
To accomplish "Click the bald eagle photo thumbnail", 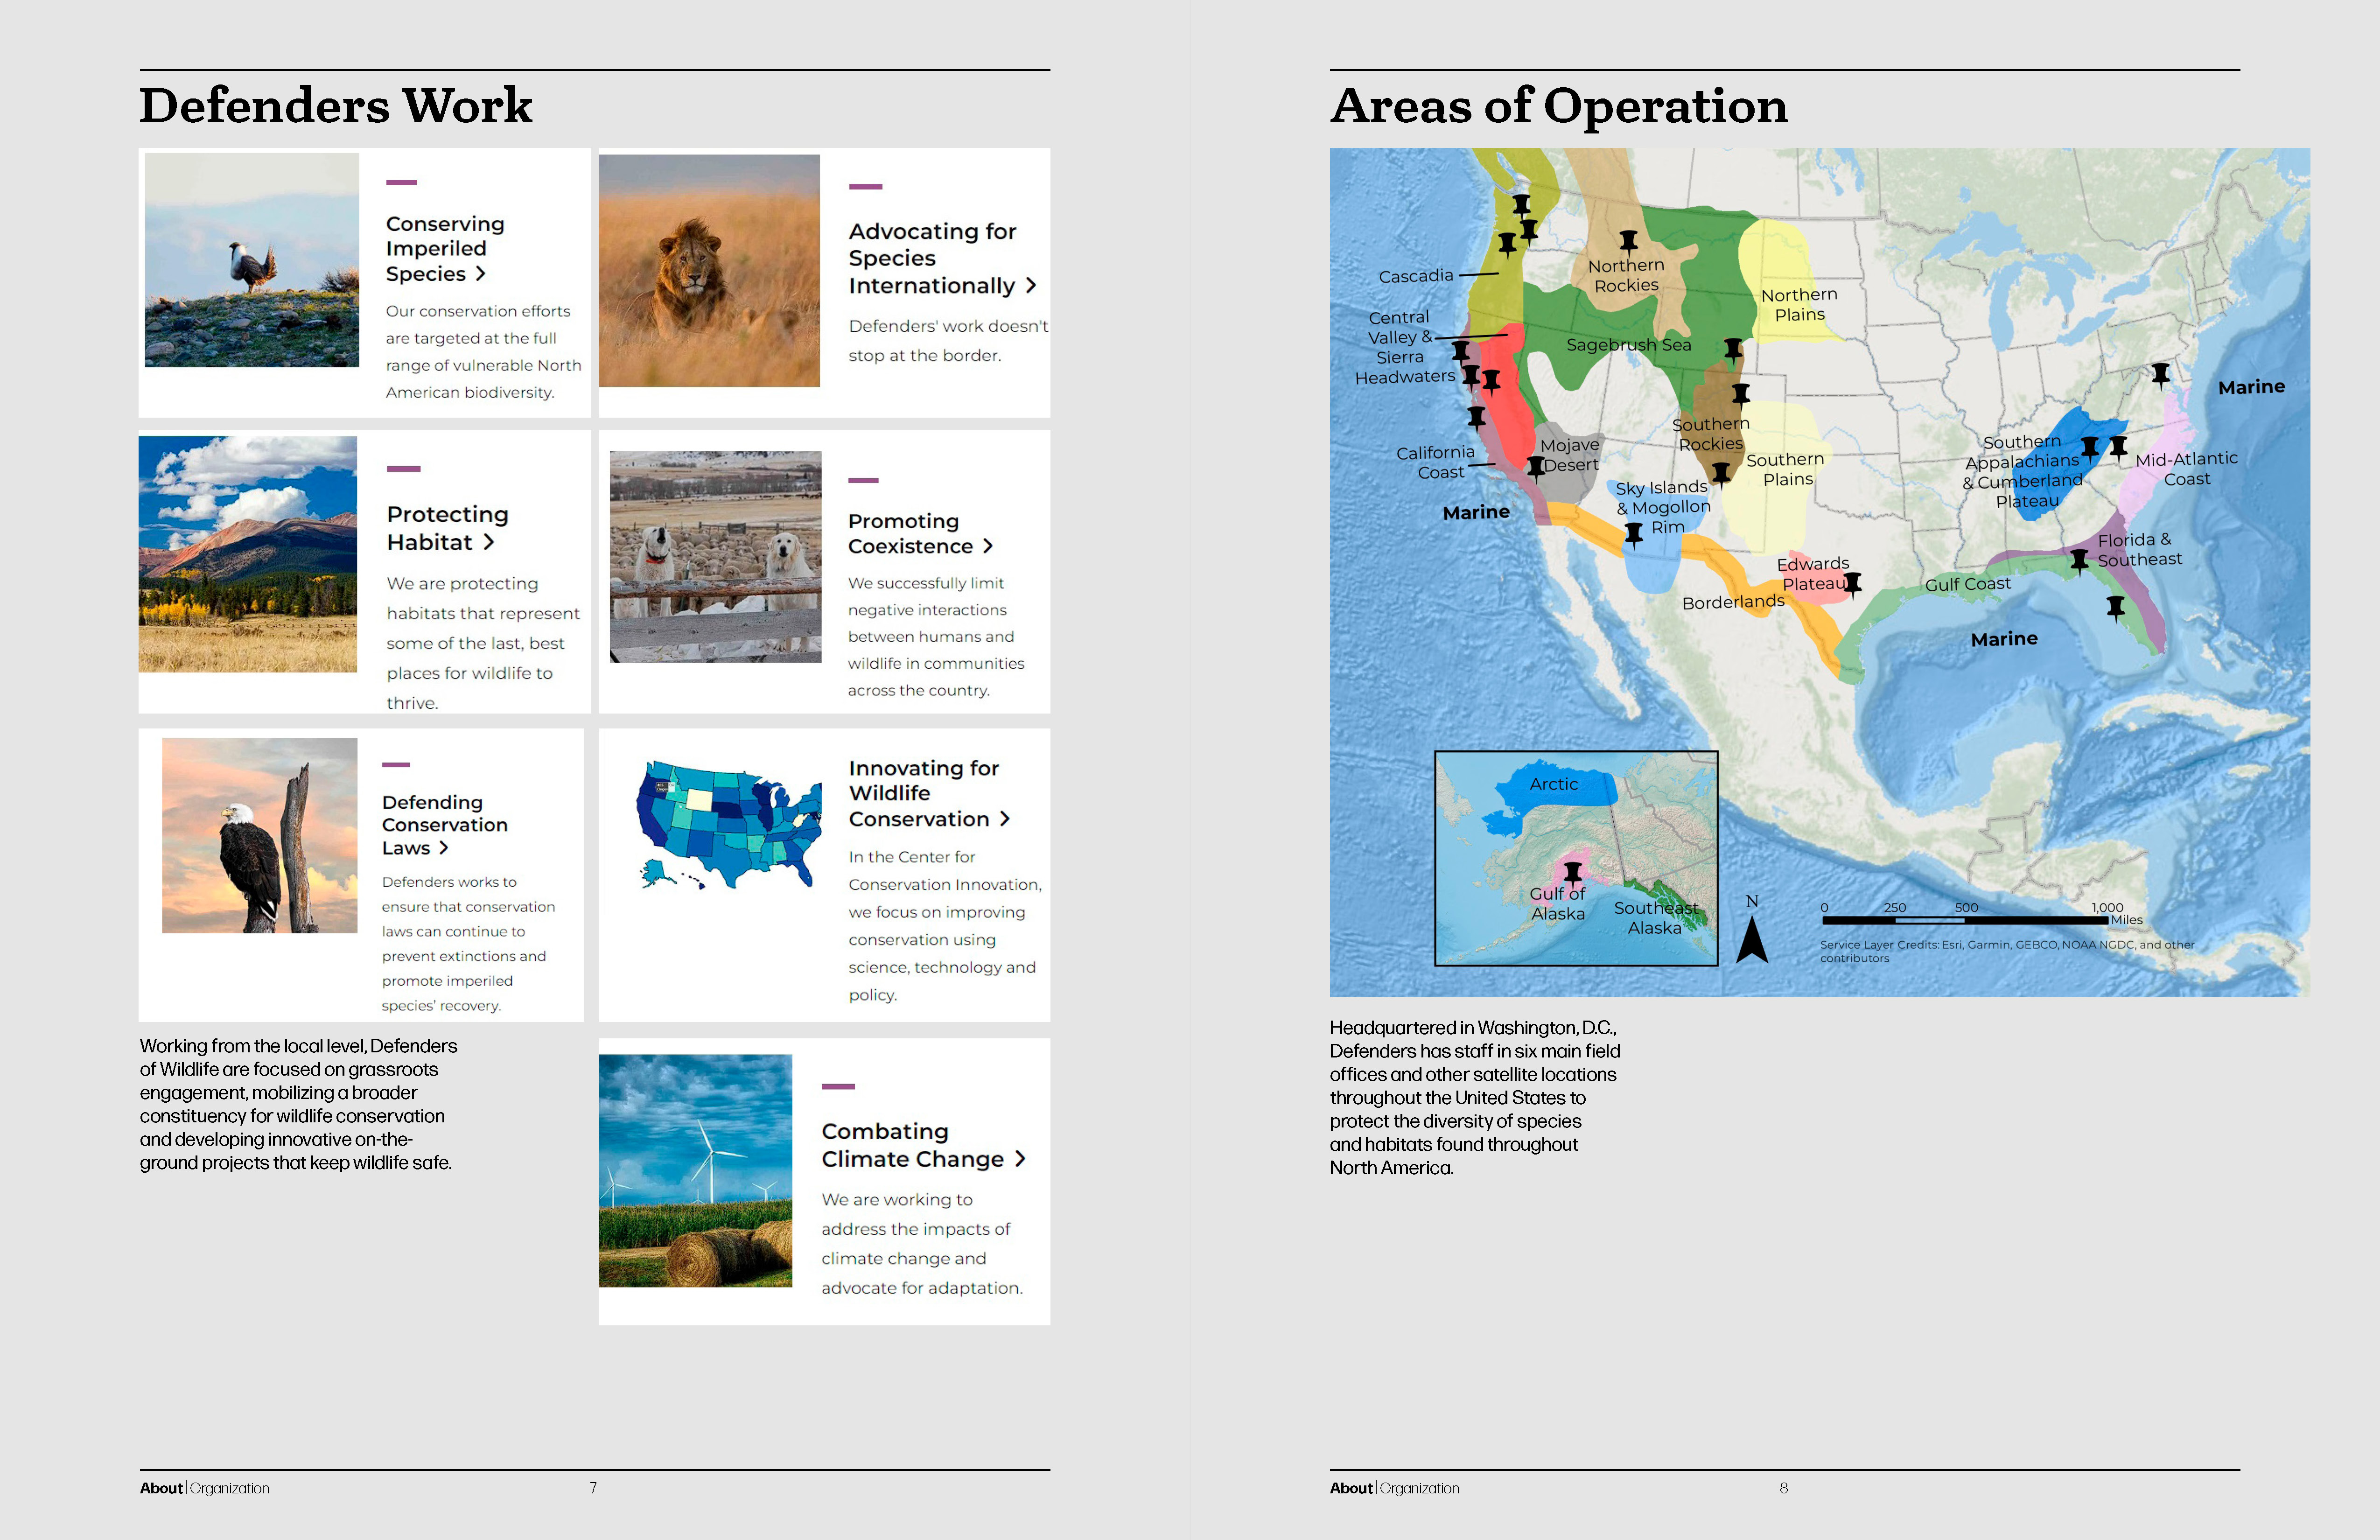I will (259, 835).
